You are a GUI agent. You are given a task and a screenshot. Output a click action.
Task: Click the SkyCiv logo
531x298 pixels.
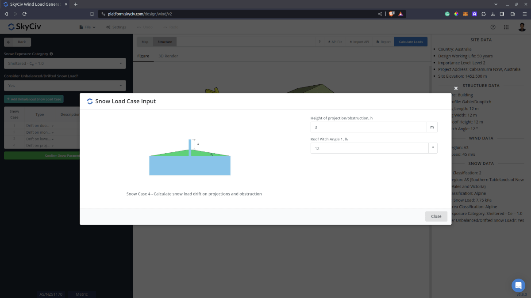[x=24, y=27]
